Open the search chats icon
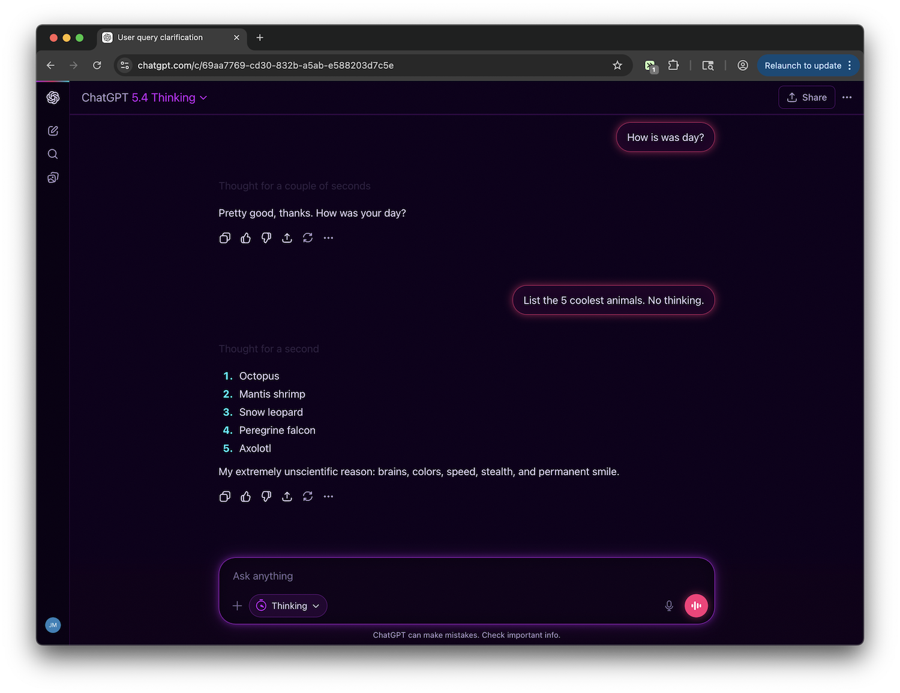This screenshot has height=693, width=900. click(53, 154)
